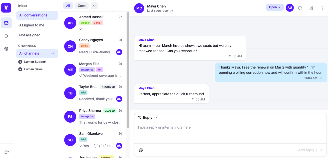The width and height of the screenshot is (328, 158).
Task: Select Assigned to me in the sidebar
Action: pos(32,25)
